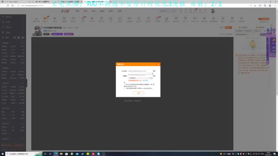
Task: Open 鱼吧 in the site navigation
Action: (120, 11)
